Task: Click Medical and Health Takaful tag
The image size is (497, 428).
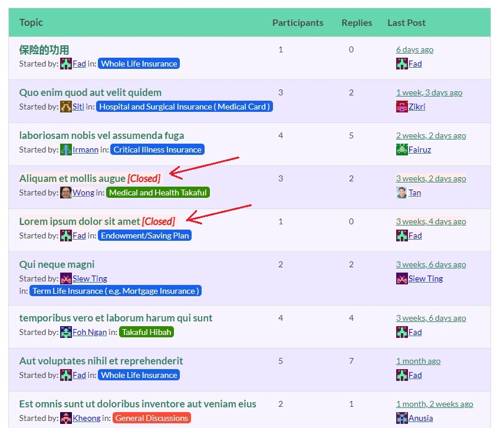Action: coord(158,193)
